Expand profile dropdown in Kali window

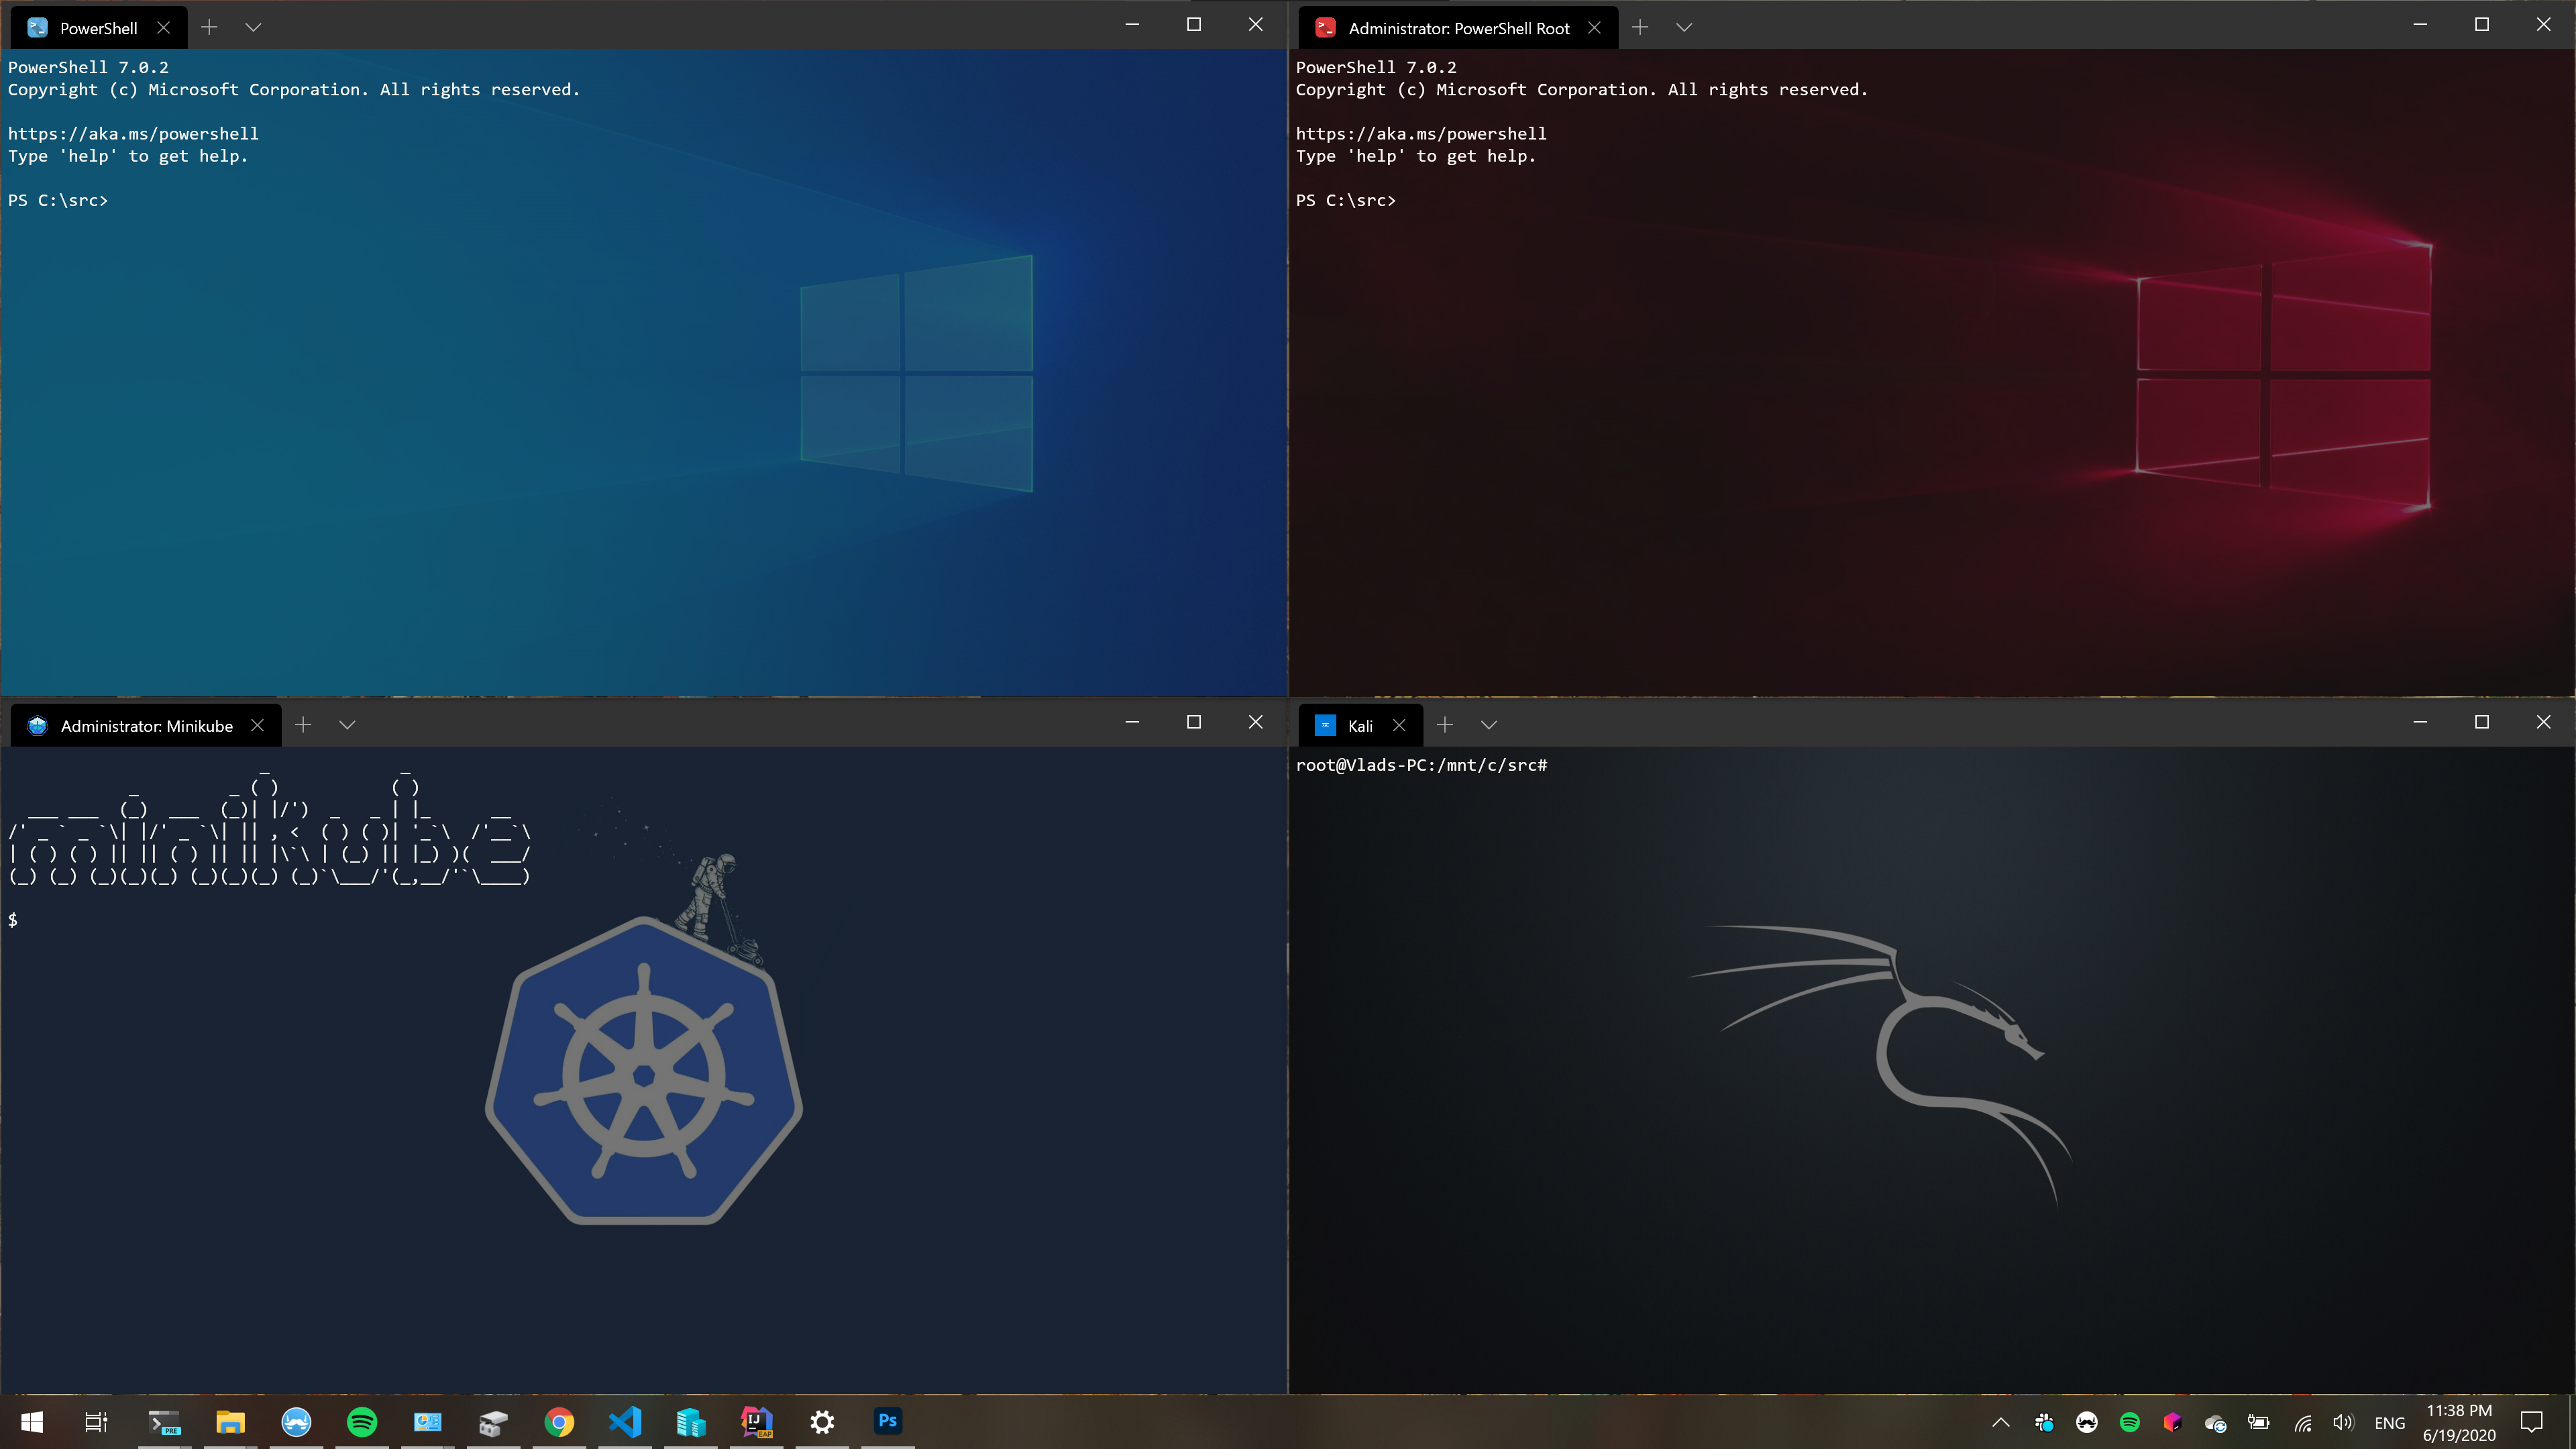click(1489, 725)
